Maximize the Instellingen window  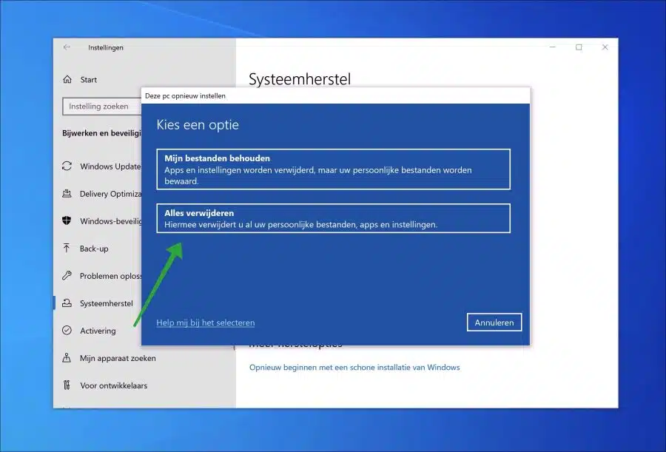click(x=579, y=47)
